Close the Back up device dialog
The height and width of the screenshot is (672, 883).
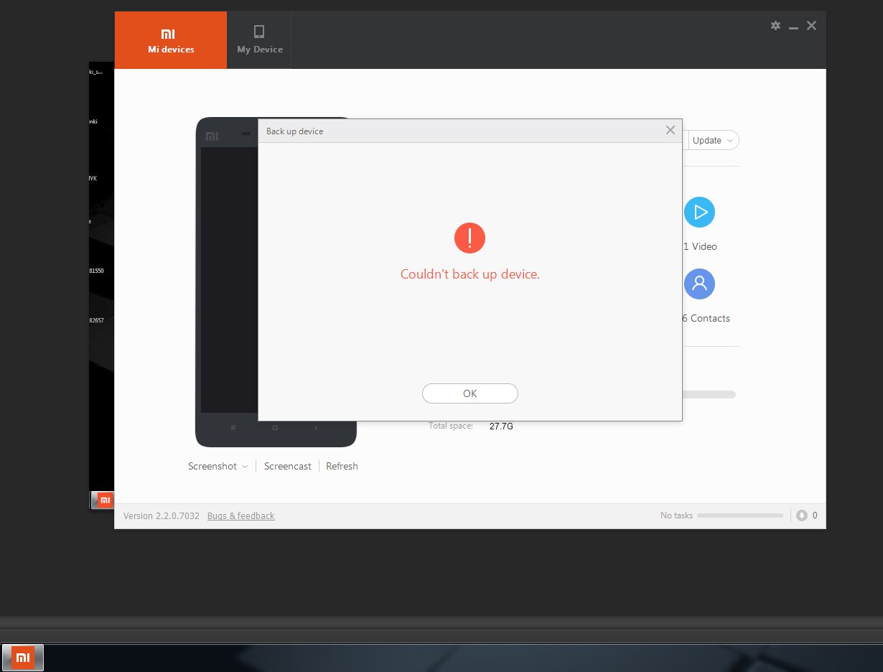[670, 130]
